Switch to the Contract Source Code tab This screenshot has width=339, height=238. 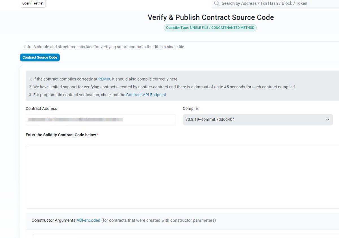tap(40, 57)
